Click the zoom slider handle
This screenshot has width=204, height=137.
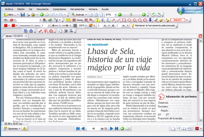pyautogui.click(x=131, y=15)
